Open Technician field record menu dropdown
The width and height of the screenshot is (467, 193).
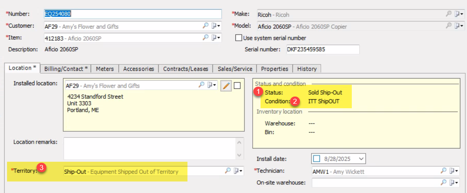coord(454,171)
